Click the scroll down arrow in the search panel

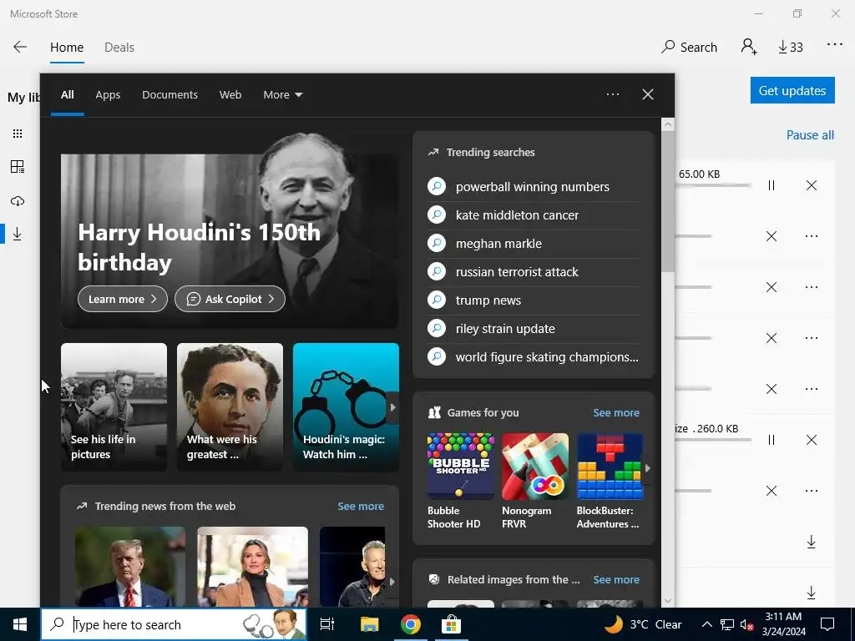[668, 601]
